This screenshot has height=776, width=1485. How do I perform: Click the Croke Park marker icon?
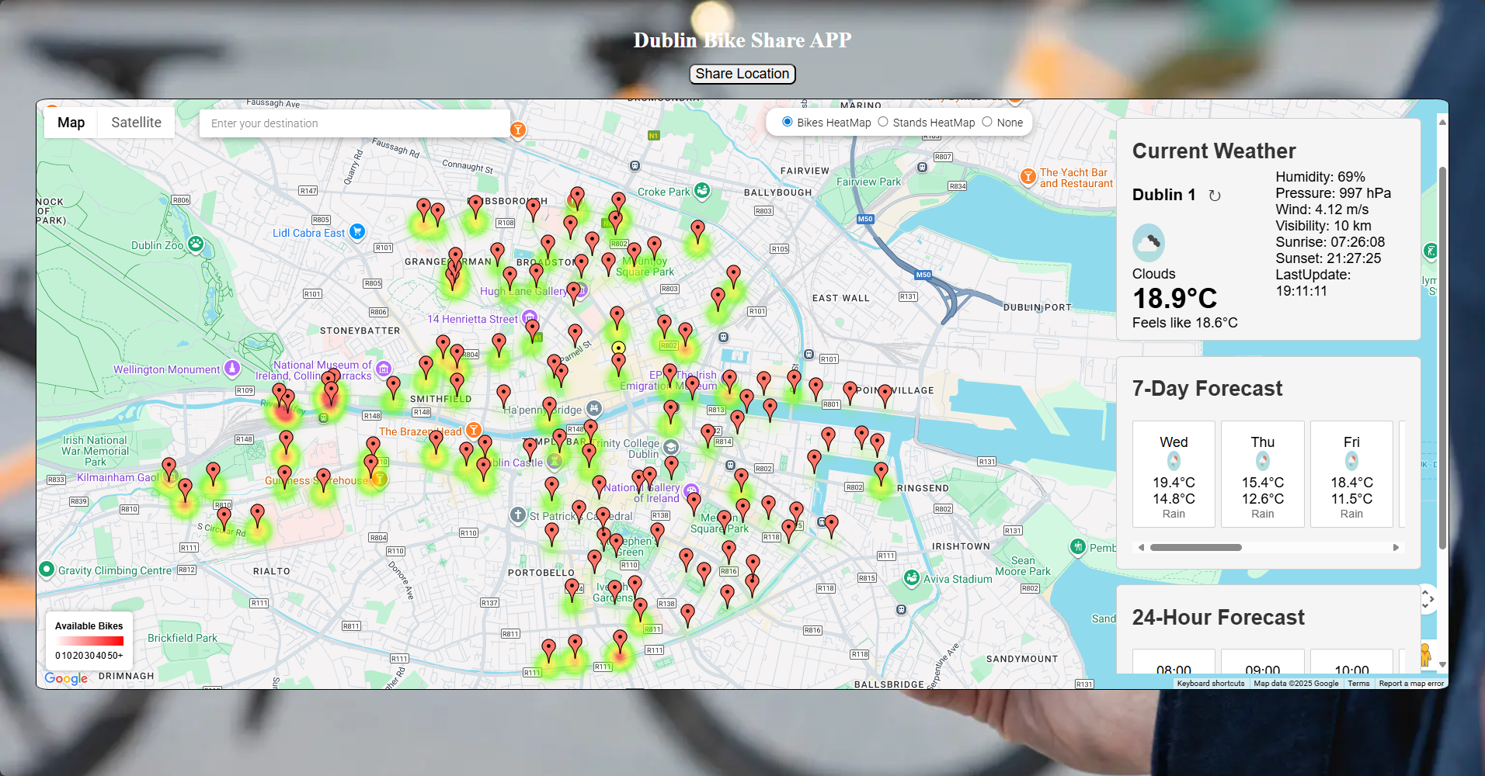(702, 191)
